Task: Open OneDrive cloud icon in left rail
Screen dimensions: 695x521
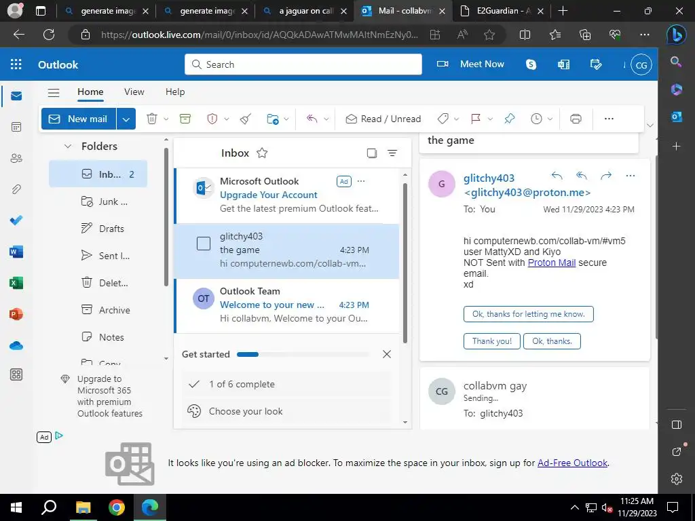Action: click(16, 345)
